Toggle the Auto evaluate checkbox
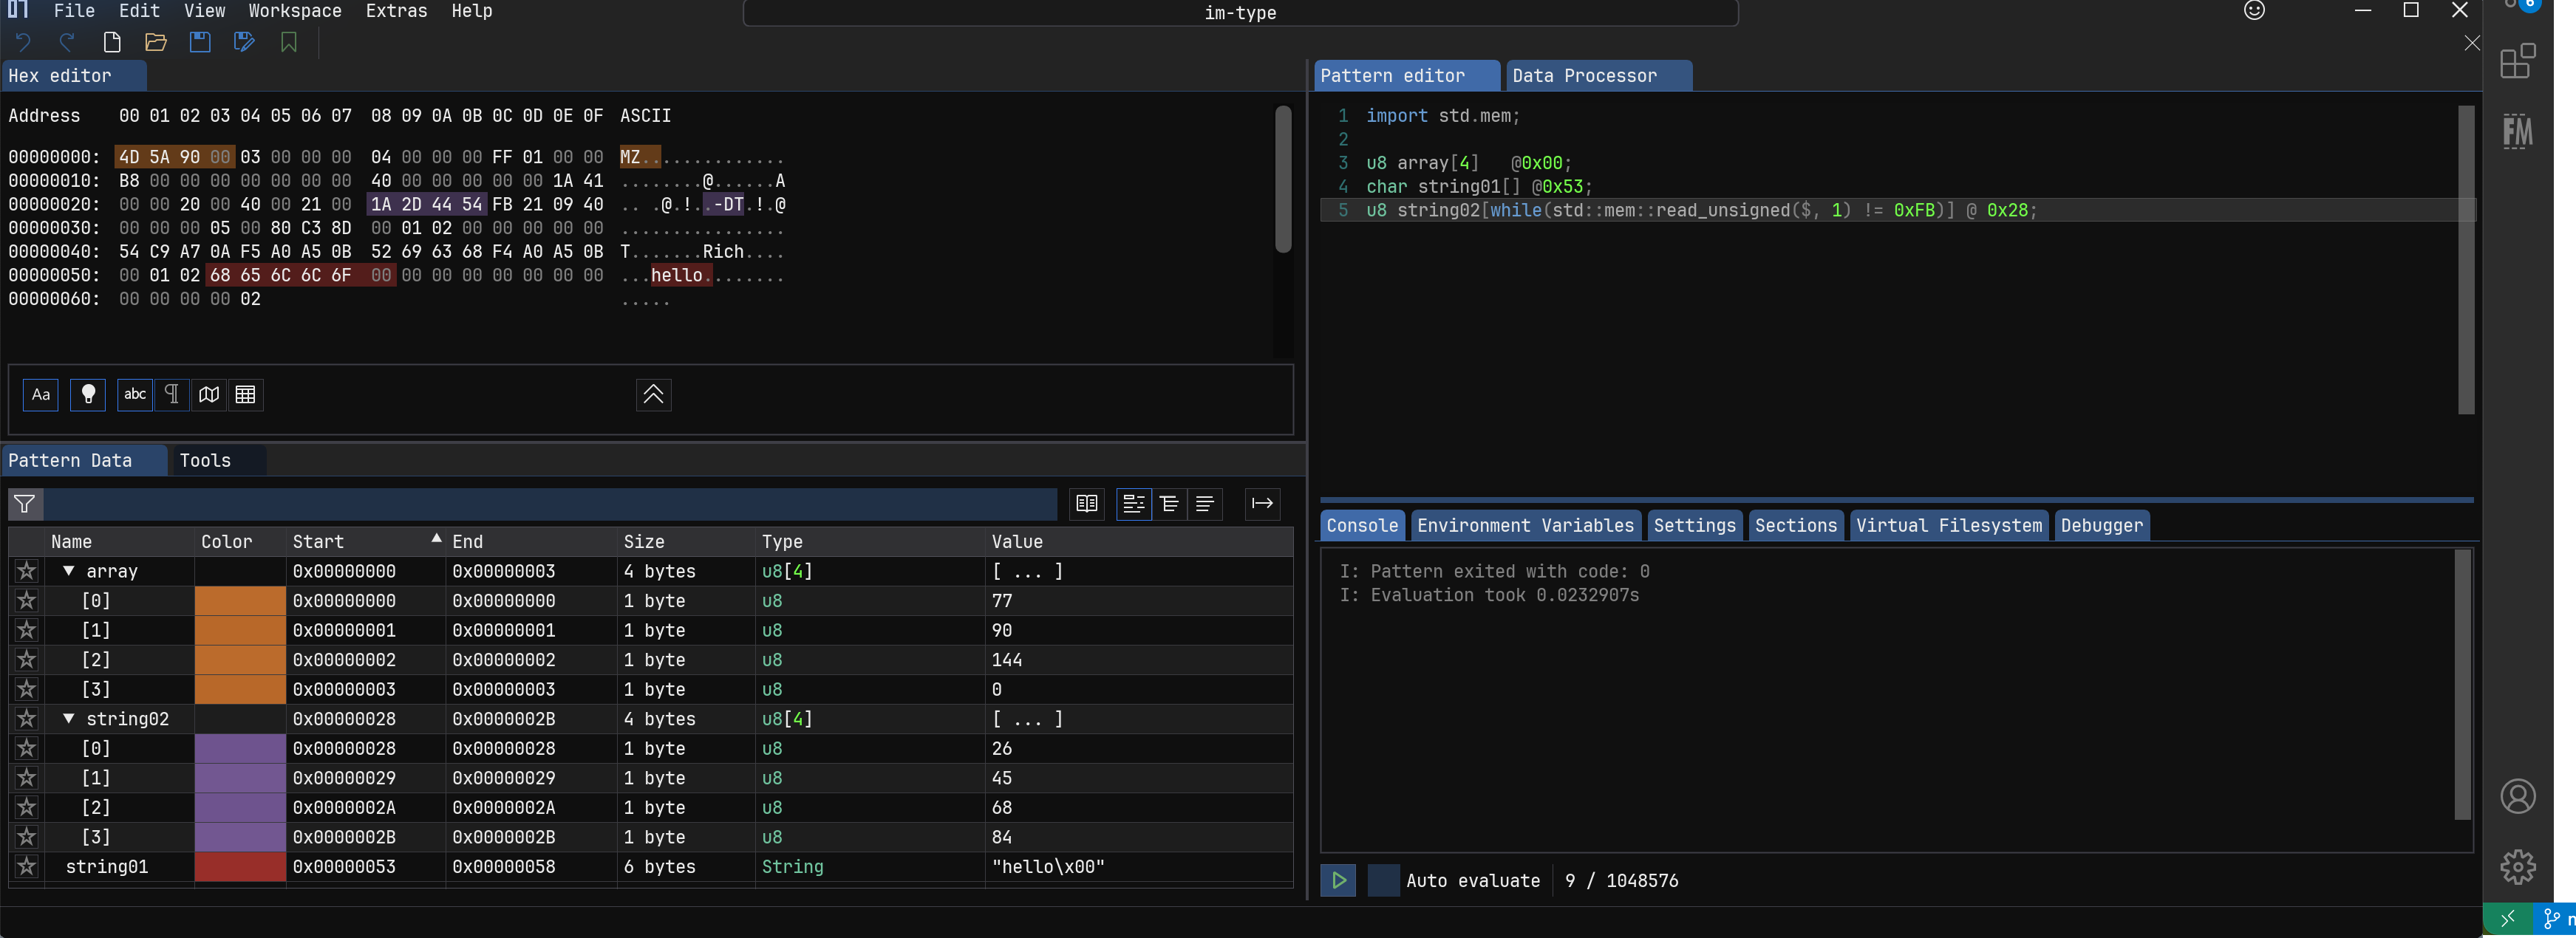 click(x=1383, y=880)
